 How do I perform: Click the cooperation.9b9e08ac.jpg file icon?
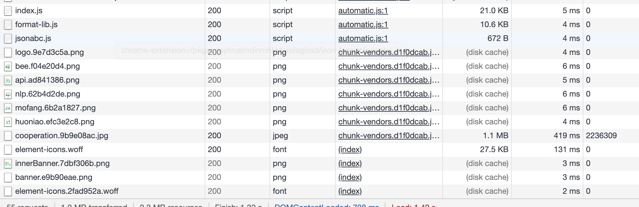click(8, 136)
